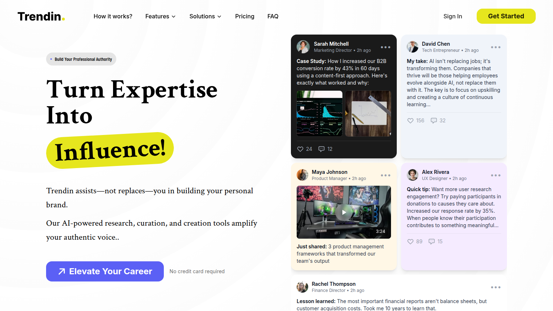
Task: Open the three-dot menu on Sarah Mitchell's post
Action: [386, 47]
